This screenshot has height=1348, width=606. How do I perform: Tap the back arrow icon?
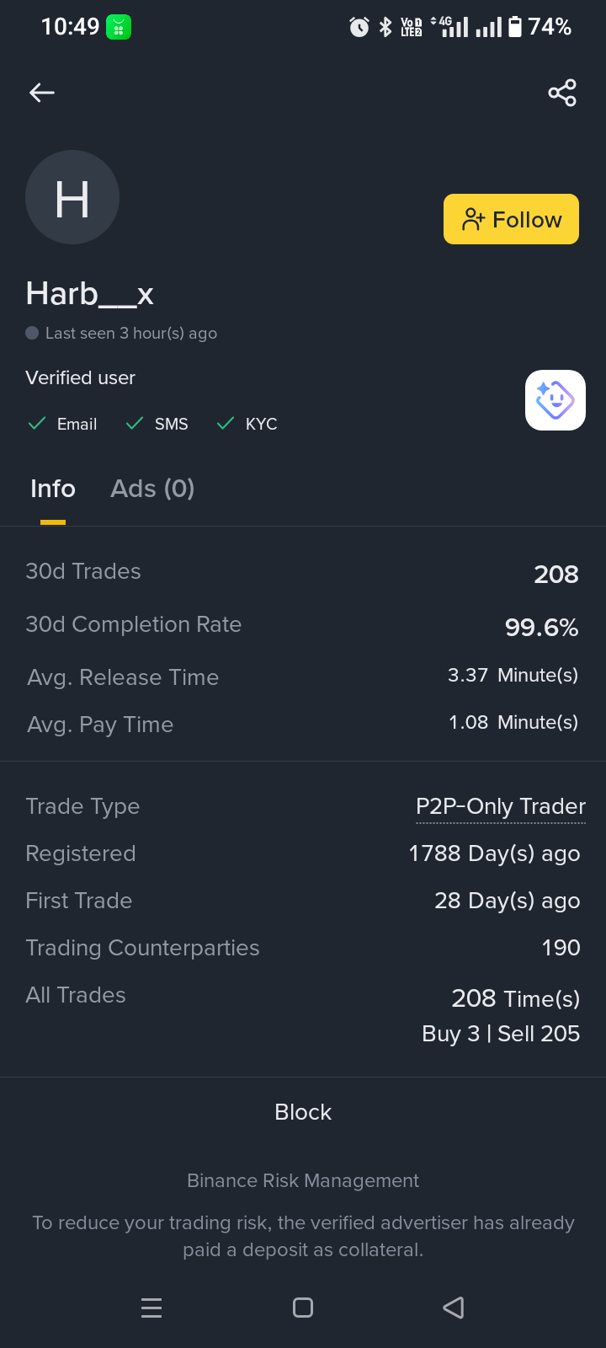point(42,93)
